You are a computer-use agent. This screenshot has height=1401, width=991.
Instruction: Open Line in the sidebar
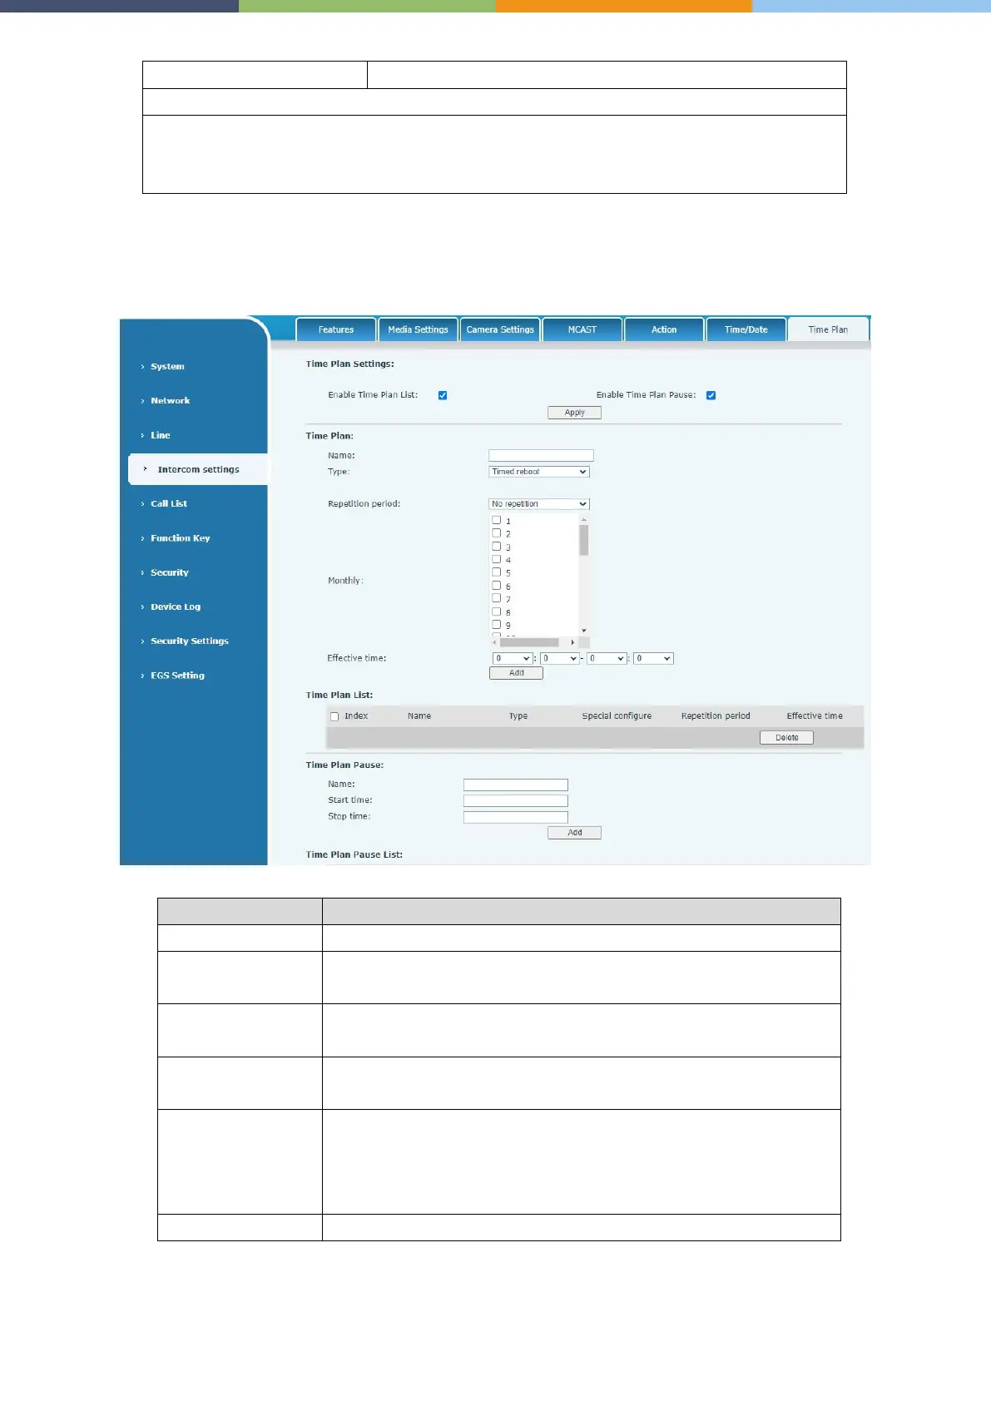pyautogui.click(x=160, y=435)
